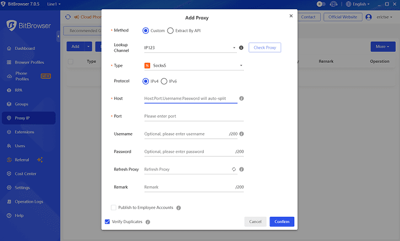
Task: Collapse the sidebar with the arrow handle
Action: point(58,36)
